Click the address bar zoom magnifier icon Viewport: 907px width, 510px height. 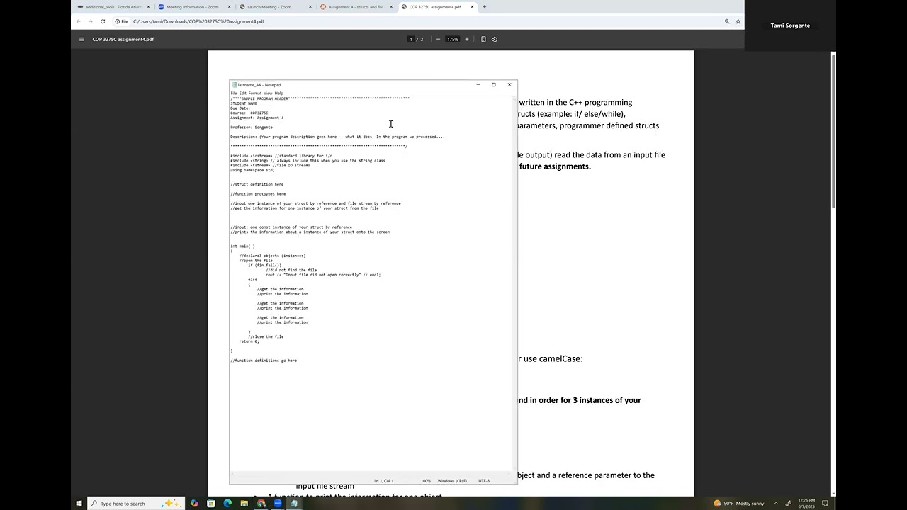coord(727,21)
